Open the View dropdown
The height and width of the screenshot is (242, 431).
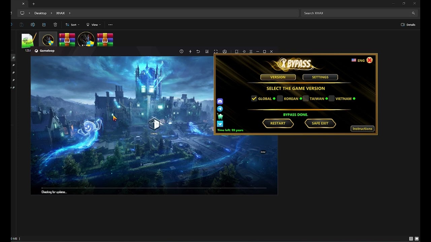(x=94, y=25)
